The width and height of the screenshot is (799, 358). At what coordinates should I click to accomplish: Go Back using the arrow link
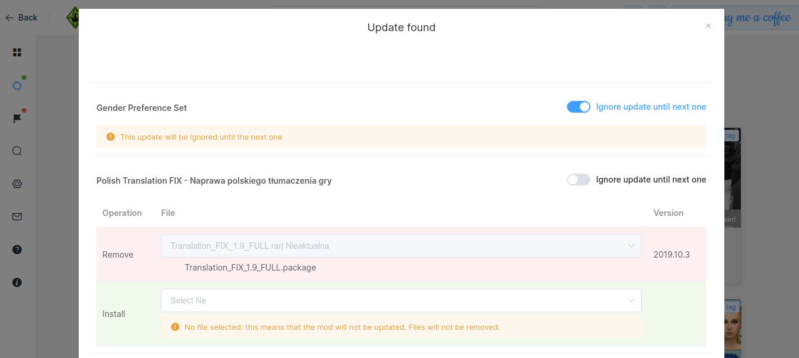click(x=21, y=18)
